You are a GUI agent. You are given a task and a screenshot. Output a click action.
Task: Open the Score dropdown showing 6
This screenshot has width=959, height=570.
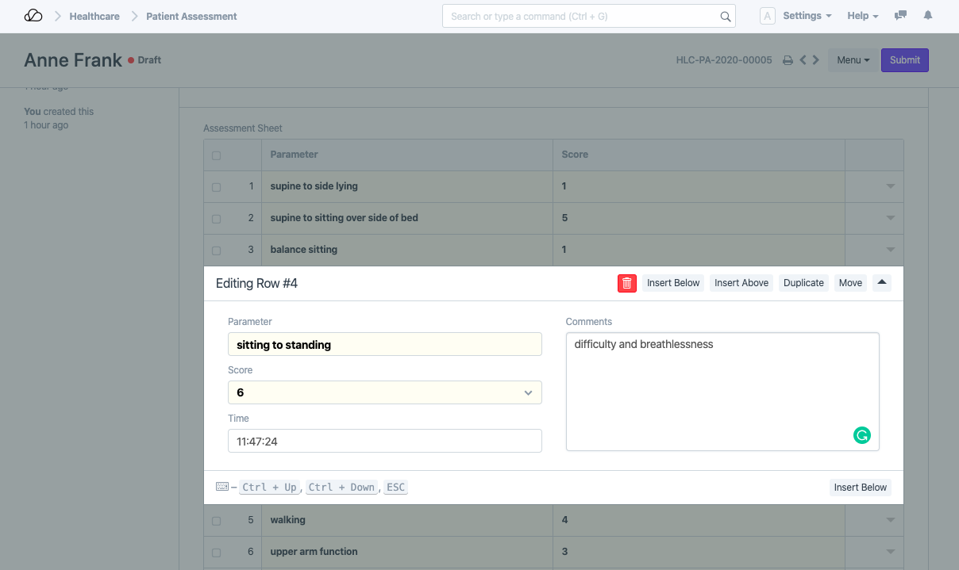pyautogui.click(x=384, y=392)
